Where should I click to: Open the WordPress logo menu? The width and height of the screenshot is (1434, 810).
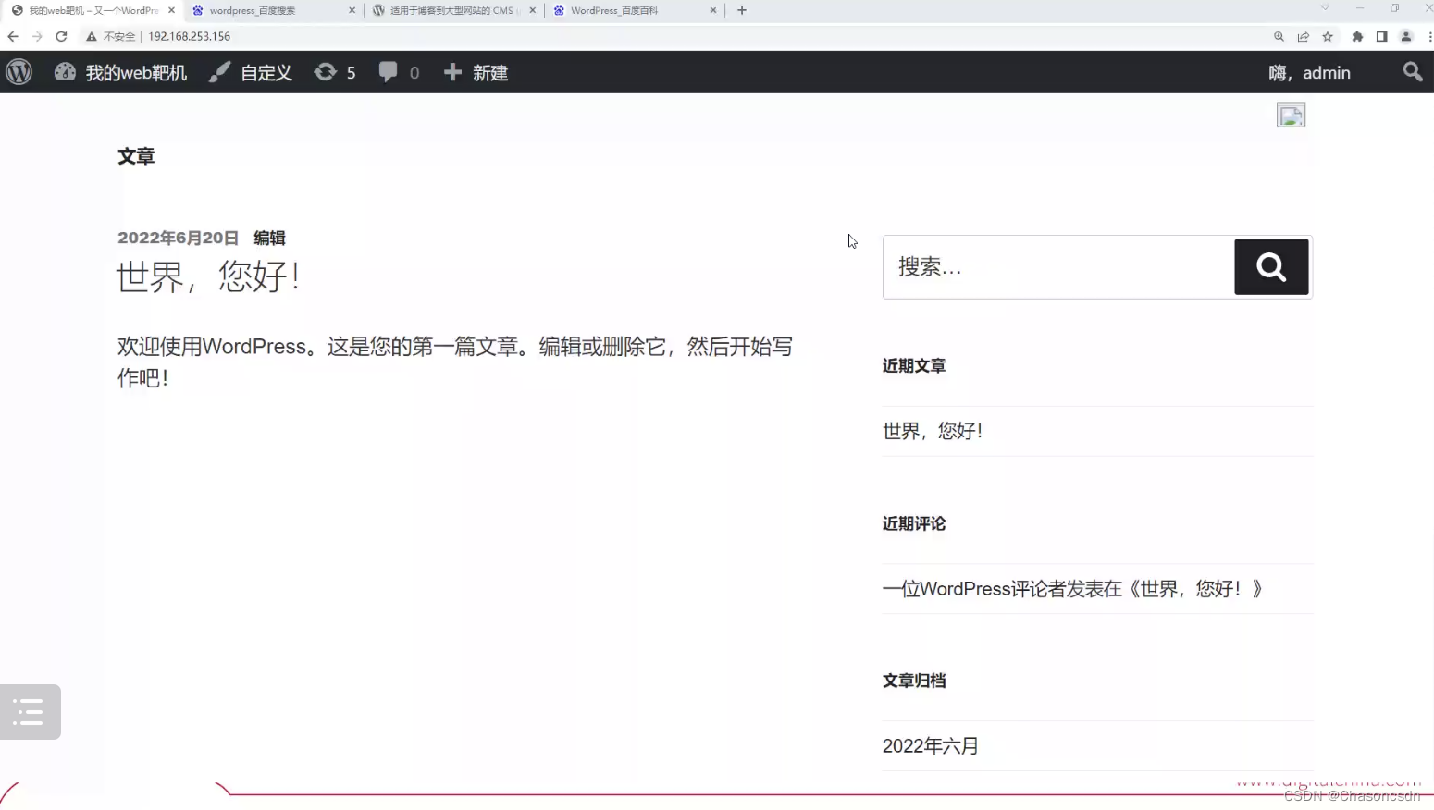(x=19, y=72)
